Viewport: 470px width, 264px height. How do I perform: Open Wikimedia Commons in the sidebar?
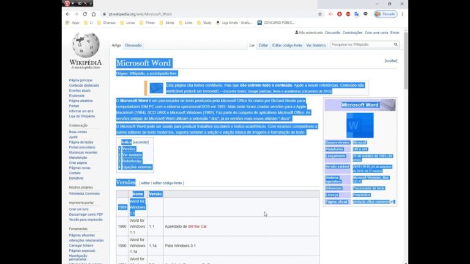84,194
